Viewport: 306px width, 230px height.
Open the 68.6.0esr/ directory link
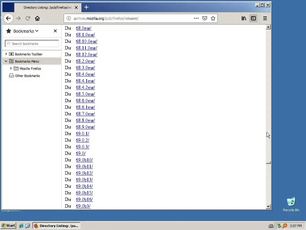pyautogui.click(x=85, y=101)
